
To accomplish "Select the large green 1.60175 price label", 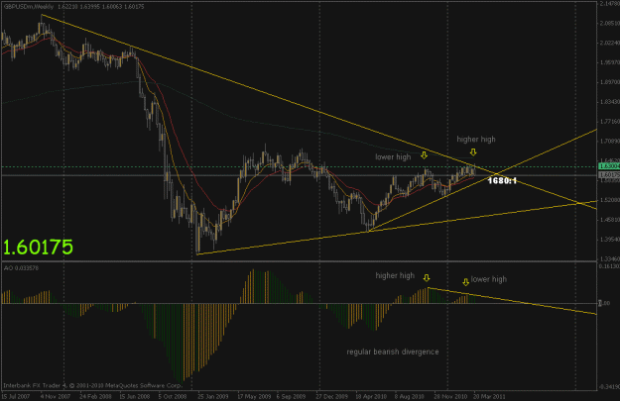I will (x=38, y=248).
